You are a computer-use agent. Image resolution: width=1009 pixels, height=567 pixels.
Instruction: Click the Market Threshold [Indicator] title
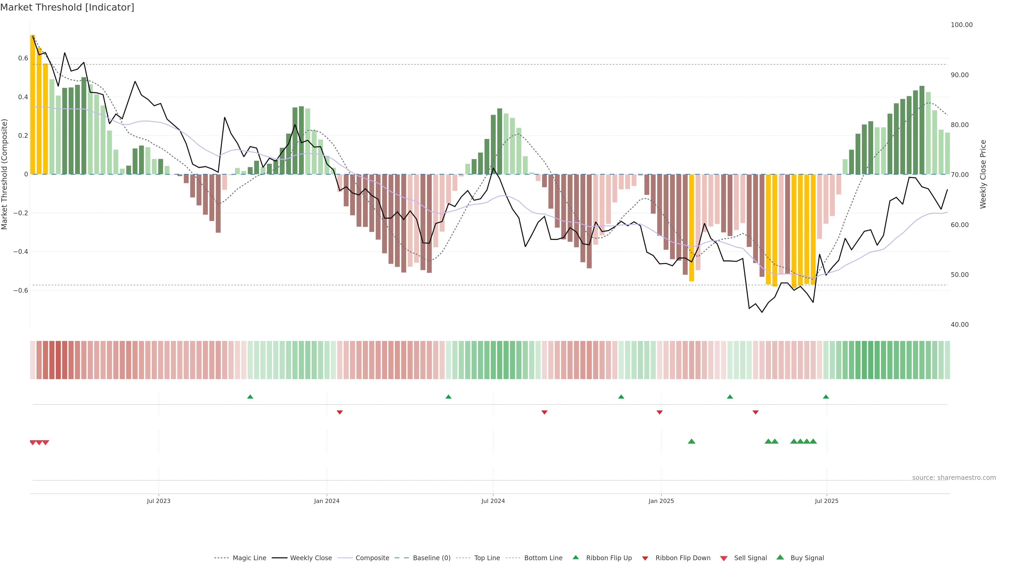[67, 7]
